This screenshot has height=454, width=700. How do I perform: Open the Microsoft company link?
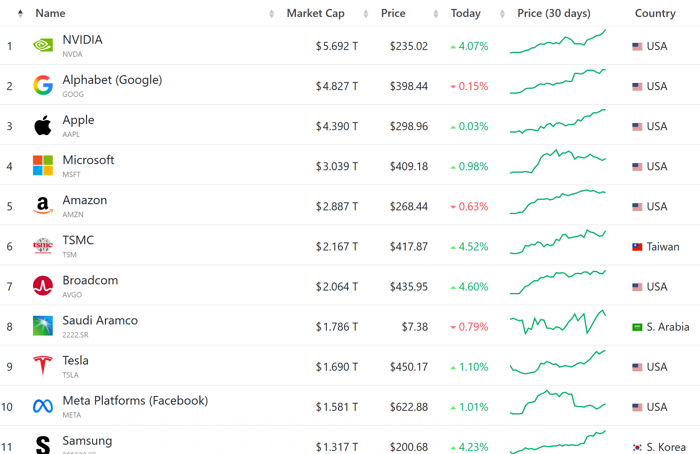88,160
